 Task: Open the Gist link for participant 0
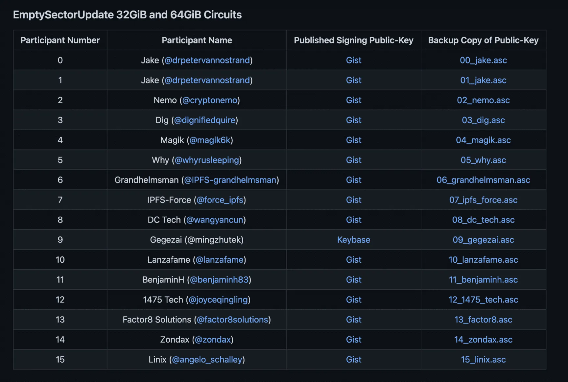pos(353,60)
